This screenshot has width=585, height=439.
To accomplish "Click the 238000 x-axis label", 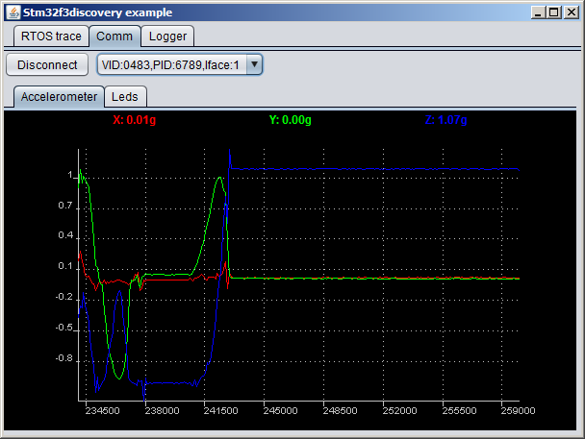I will click(162, 411).
